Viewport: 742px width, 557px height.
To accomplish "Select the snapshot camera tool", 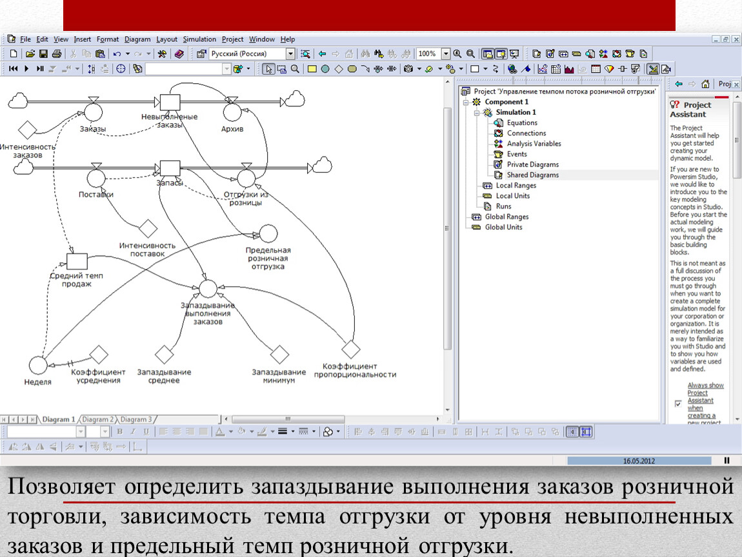I will 408,69.
